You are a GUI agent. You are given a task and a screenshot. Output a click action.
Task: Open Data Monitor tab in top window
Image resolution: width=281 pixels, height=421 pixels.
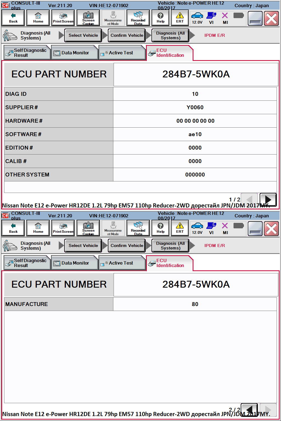tap(75, 53)
